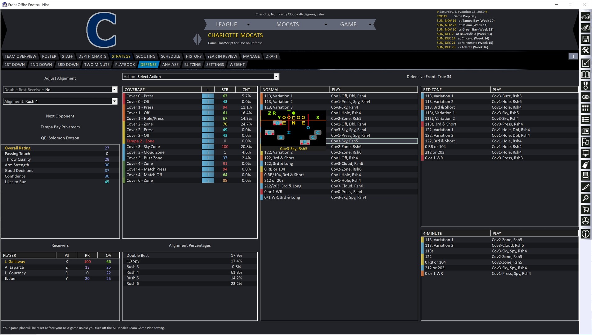Toggle info button for Cover 0 - Press
Image resolution: width=592 pixels, height=335 pixels.
click(x=208, y=96)
